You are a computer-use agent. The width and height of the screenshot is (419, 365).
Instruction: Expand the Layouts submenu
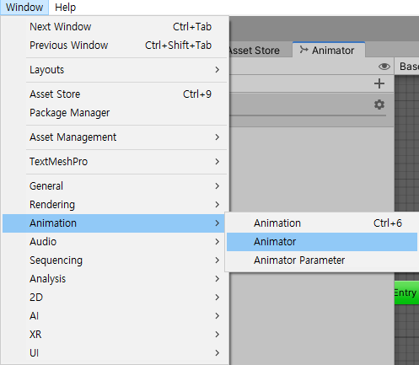(x=115, y=70)
